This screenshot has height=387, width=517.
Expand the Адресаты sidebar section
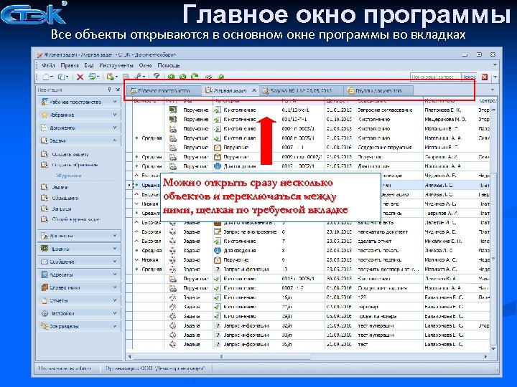(115, 274)
